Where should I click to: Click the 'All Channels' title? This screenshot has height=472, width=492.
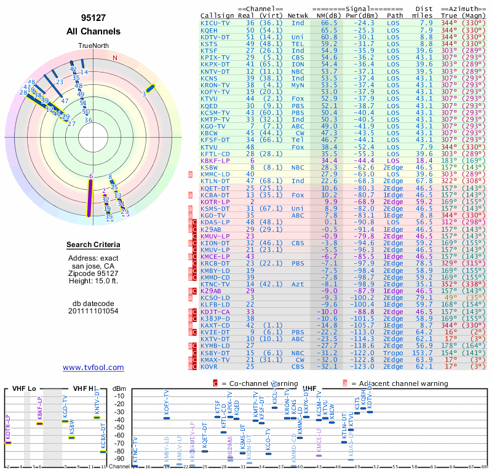(x=93, y=31)
